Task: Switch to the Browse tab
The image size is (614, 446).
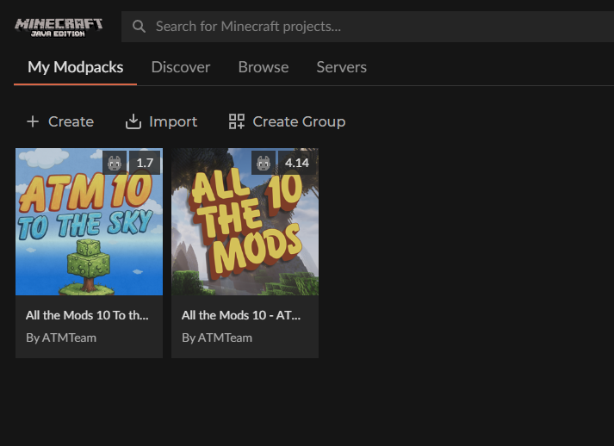Action: pos(264,67)
